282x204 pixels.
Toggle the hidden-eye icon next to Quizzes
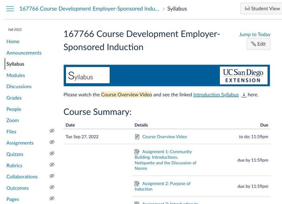pyautogui.click(x=52, y=153)
